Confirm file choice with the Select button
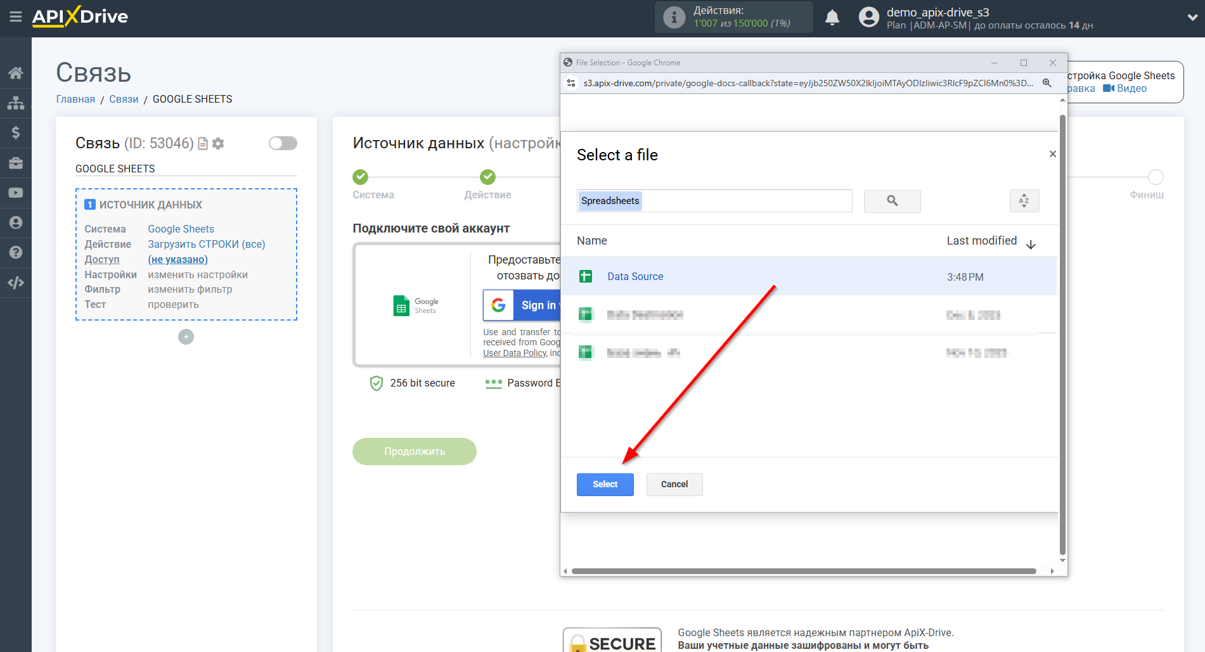Image resolution: width=1205 pixels, height=652 pixels. [x=604, y=484]
